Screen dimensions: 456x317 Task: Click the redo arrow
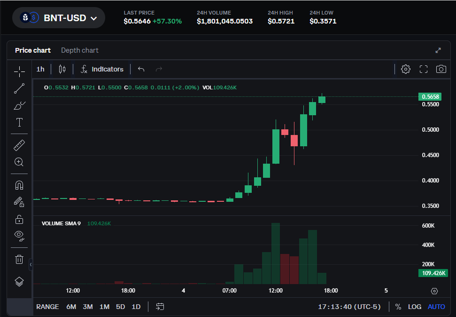point(159,69)
